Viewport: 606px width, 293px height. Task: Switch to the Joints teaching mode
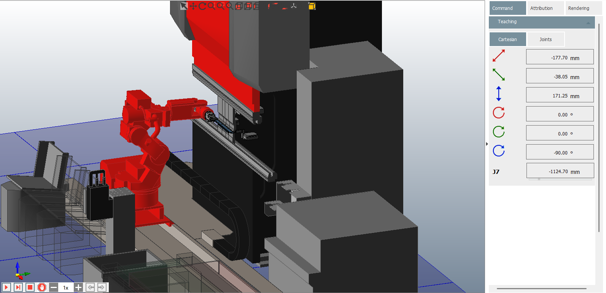coord(546,39)
